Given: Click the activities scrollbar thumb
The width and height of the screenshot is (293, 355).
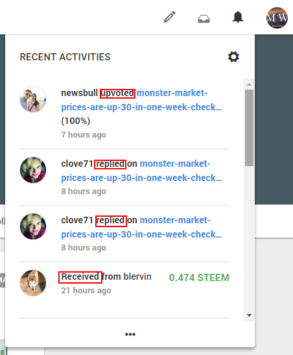Looking at the screenshot, I should pyautogui.click(x=249, y=128).
